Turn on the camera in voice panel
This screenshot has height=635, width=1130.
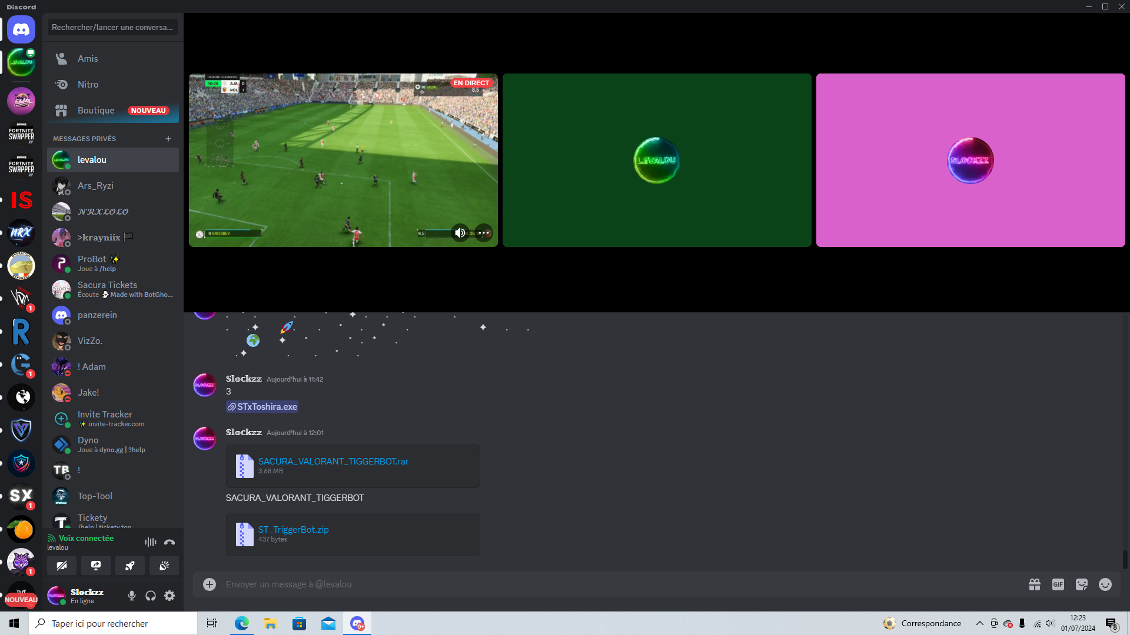click(x=62, y=566)
